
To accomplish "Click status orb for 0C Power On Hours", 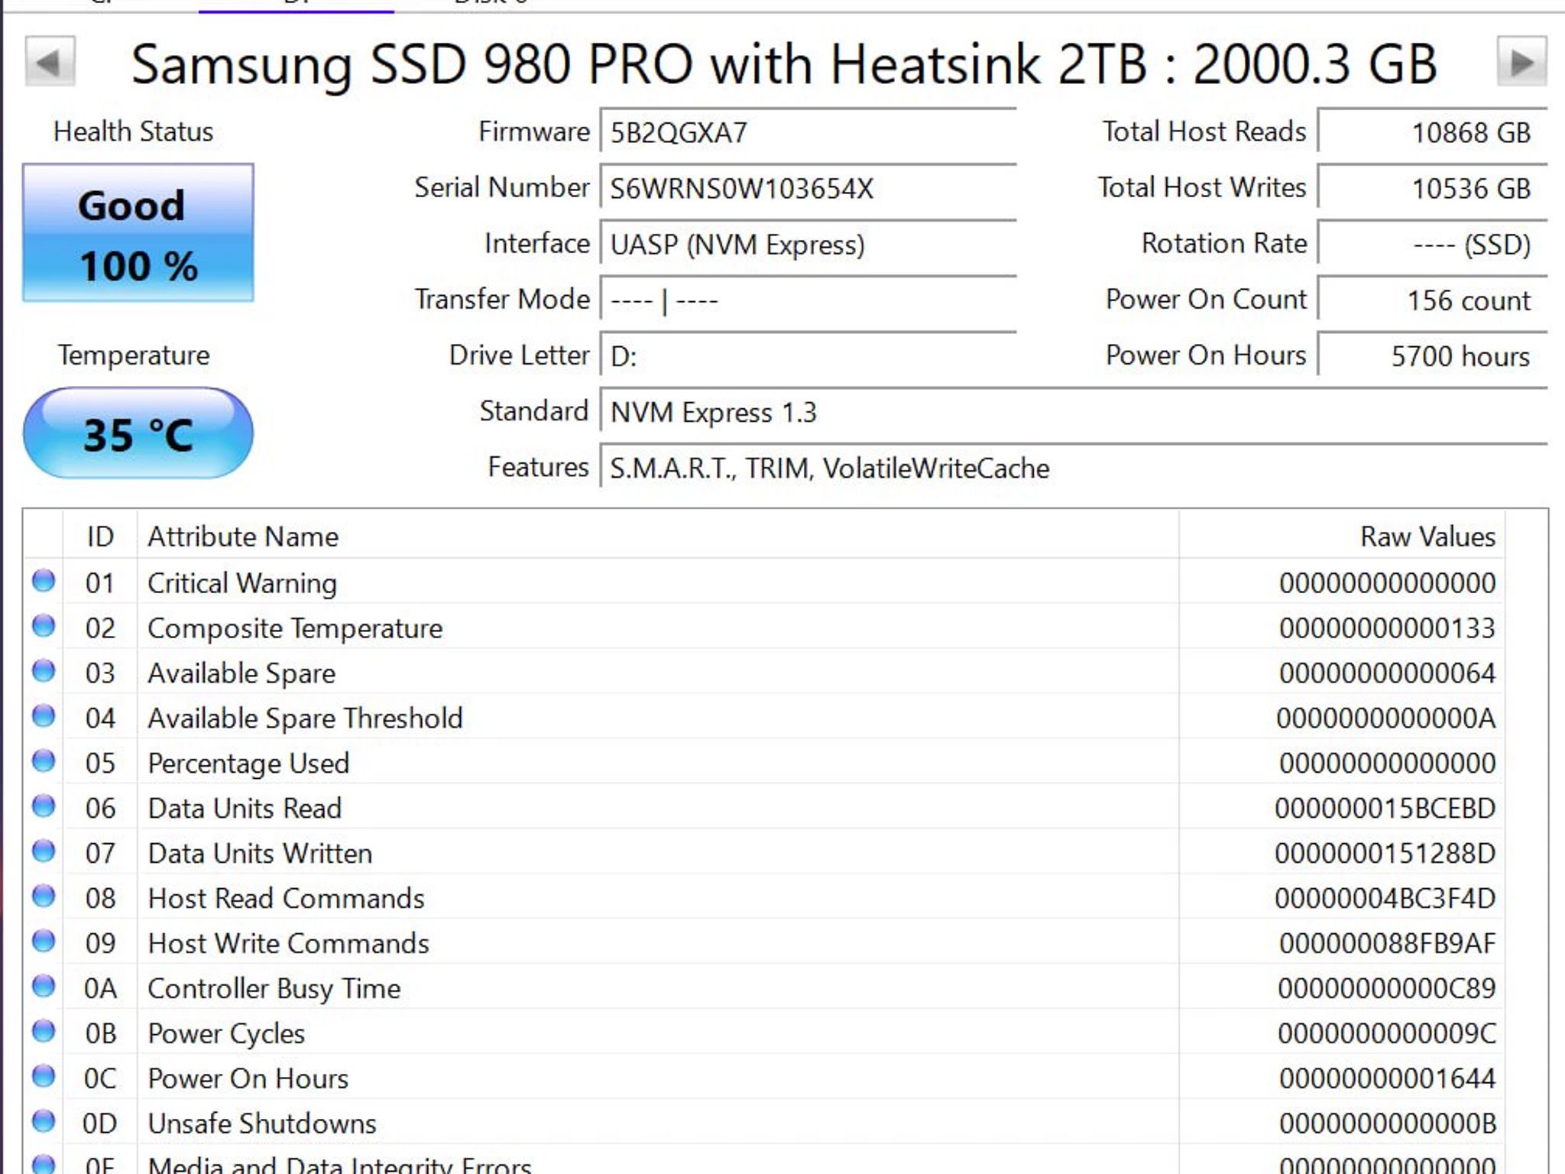I will tap(44, 1078).
